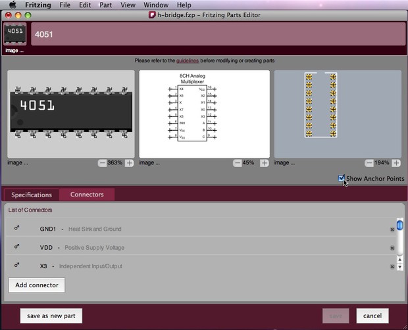Click save as new part button
408x330 pixels.
[51, 316]
